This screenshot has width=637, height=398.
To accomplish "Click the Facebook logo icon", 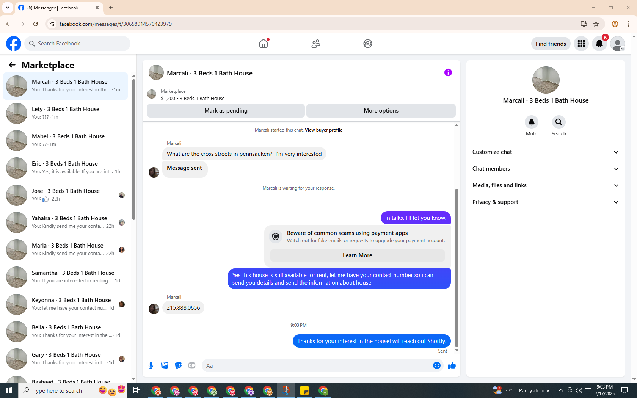I will pyautogui.click(x=14, y=44).
